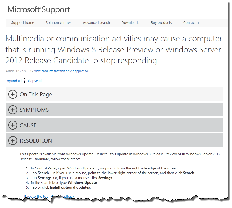Click the plus icon beside SYMPTOMS
This screenshot has width=232, height=208.
tap(13, 110)
